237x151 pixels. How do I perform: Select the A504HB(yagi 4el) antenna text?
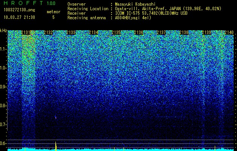pos(133,18)
